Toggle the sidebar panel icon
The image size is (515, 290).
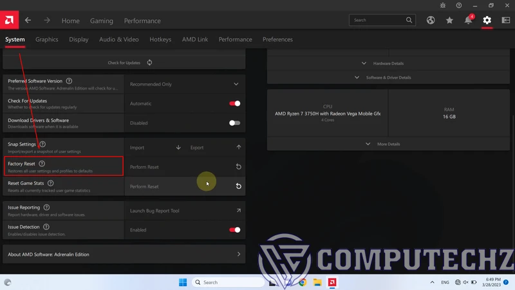(x=506, y=20)
